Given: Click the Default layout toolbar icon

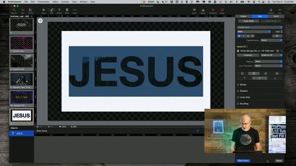Looking at the screenshot, I should (271, 11).
